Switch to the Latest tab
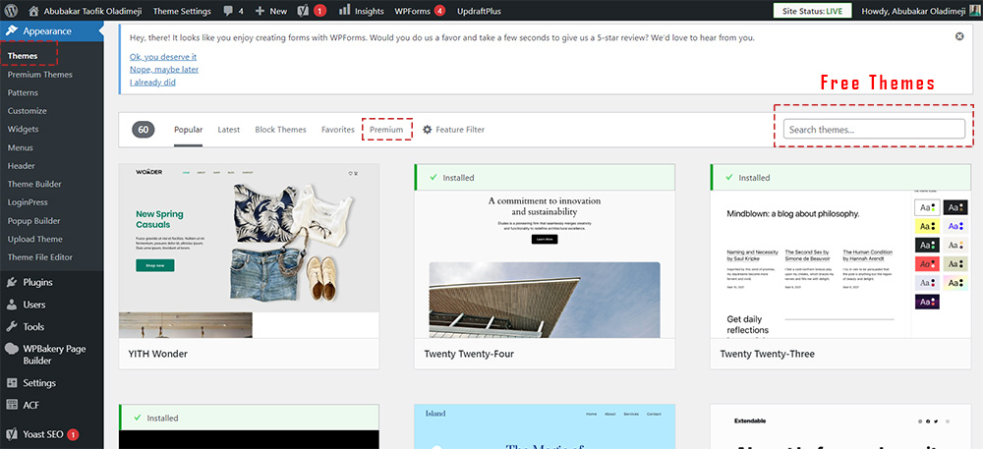This screenshot has height=449, width=983. coord(229,130)
